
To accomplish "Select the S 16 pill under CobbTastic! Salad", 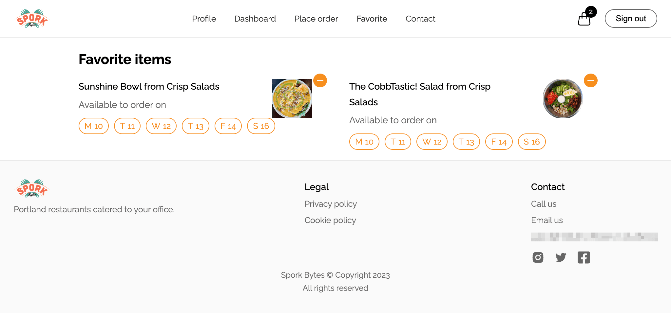I will coord(531,141).
